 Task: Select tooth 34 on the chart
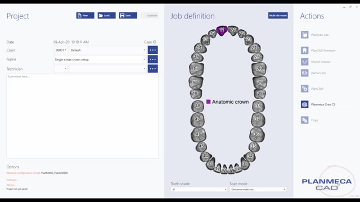[x=250, y=157]
